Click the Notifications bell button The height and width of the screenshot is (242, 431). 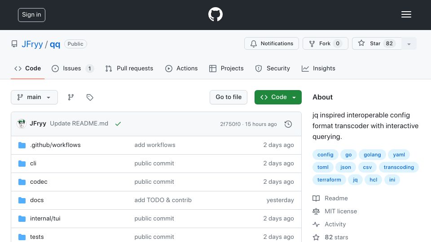coord(272,43)
